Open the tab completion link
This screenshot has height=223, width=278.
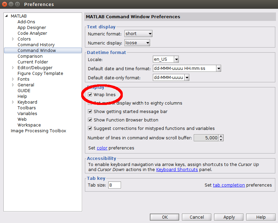(229, 185)
